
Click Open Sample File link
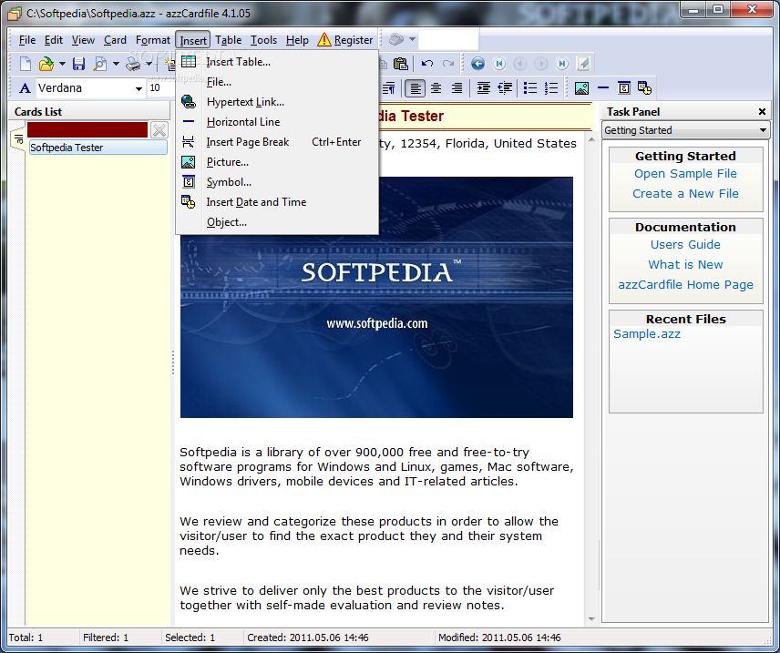point(685,174)
